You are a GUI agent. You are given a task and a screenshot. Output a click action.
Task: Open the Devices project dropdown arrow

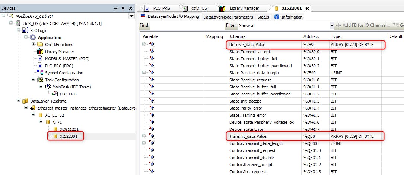click(x=131, y=16)
